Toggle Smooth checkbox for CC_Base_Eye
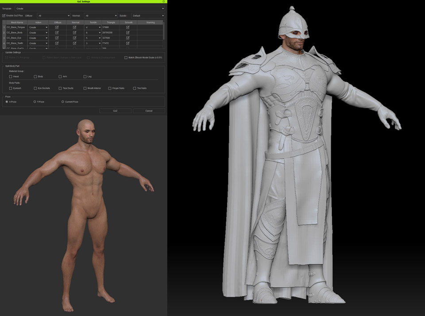Image resolution: width=425 pixels, height=316 pixels. point(127,38)
